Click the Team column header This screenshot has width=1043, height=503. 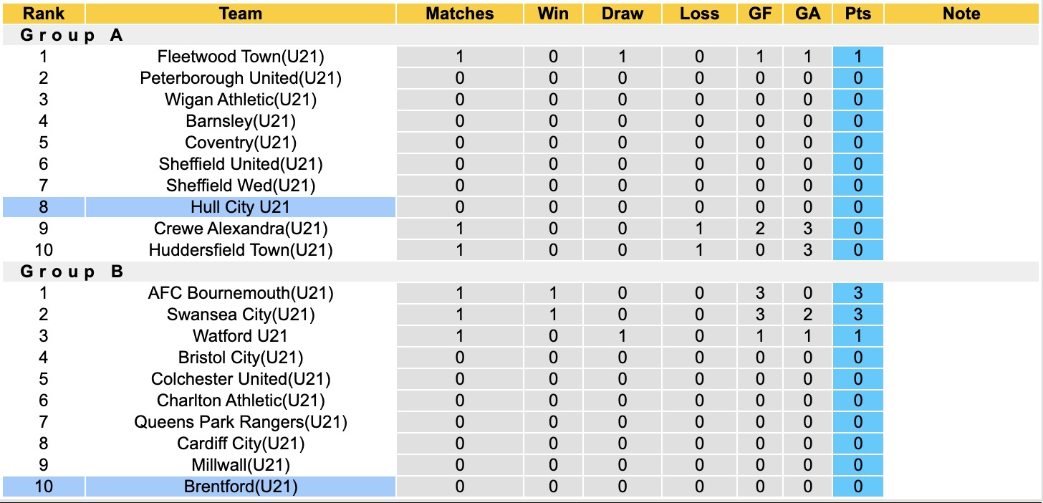pos(241,14)
